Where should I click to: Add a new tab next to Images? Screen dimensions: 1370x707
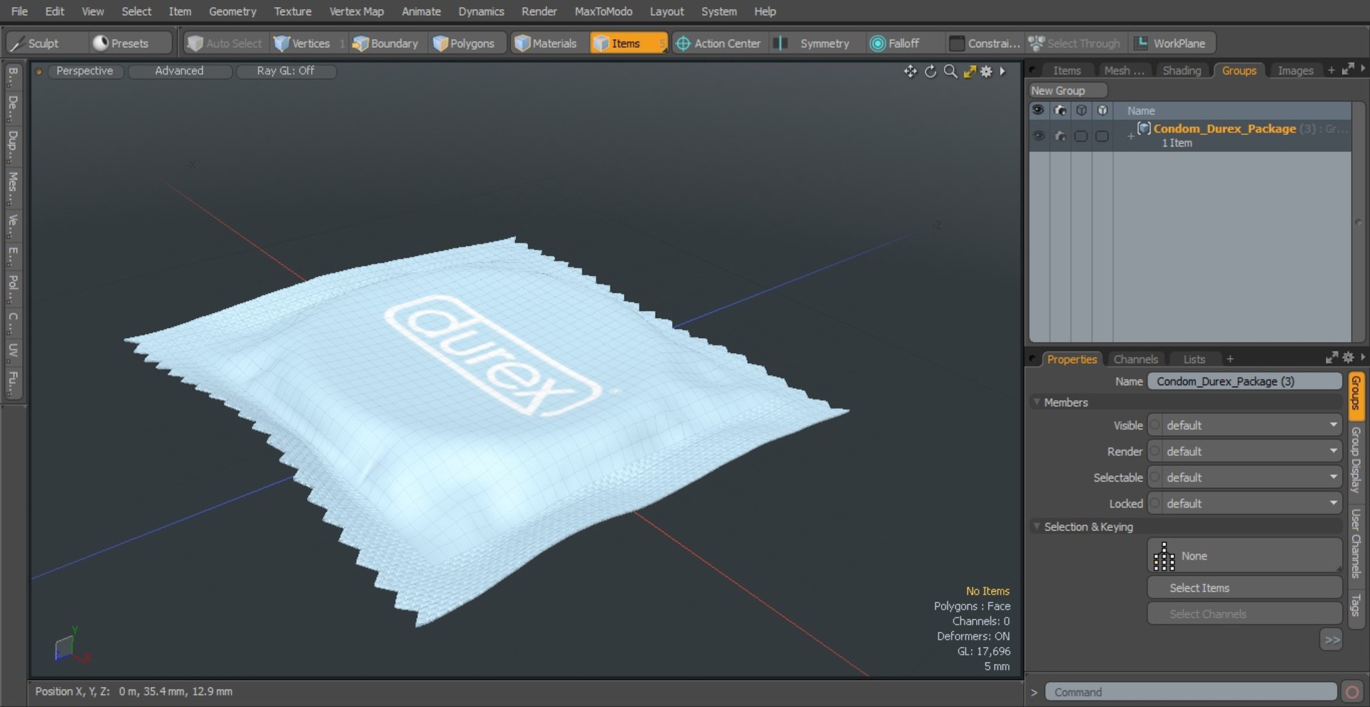(x=1331, y=70)
